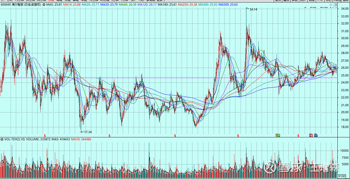The image size is (350, 179).
Task: Click the circle icon before VOL-TDX label
Action: click(2, 139)
